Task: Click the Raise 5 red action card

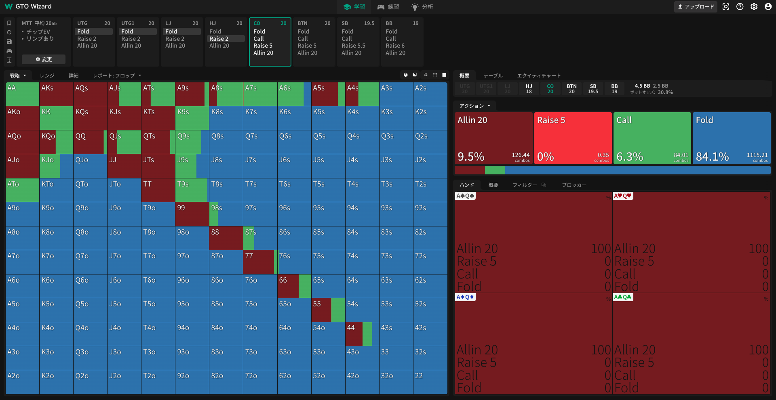Action: pyautogui.click(x=573, y=138)
